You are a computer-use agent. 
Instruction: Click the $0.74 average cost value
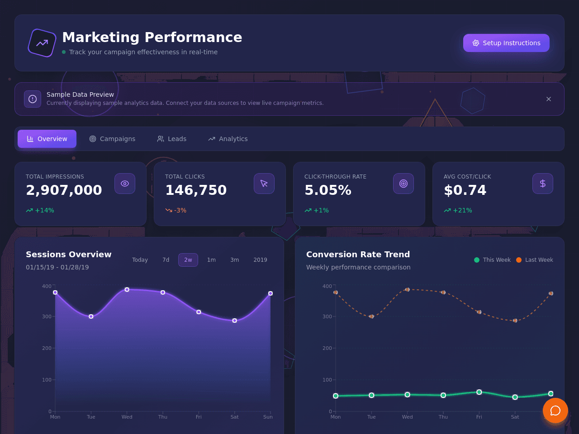coord(465,190)
